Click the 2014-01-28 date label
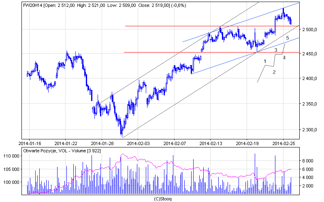The height and width of the screenshot is (202, 324). pos(102,143)
